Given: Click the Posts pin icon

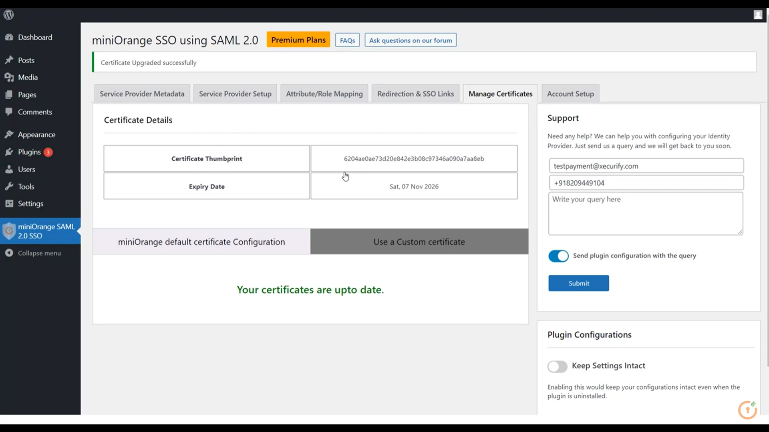Looking at the screenshot, I should point(9,60).
